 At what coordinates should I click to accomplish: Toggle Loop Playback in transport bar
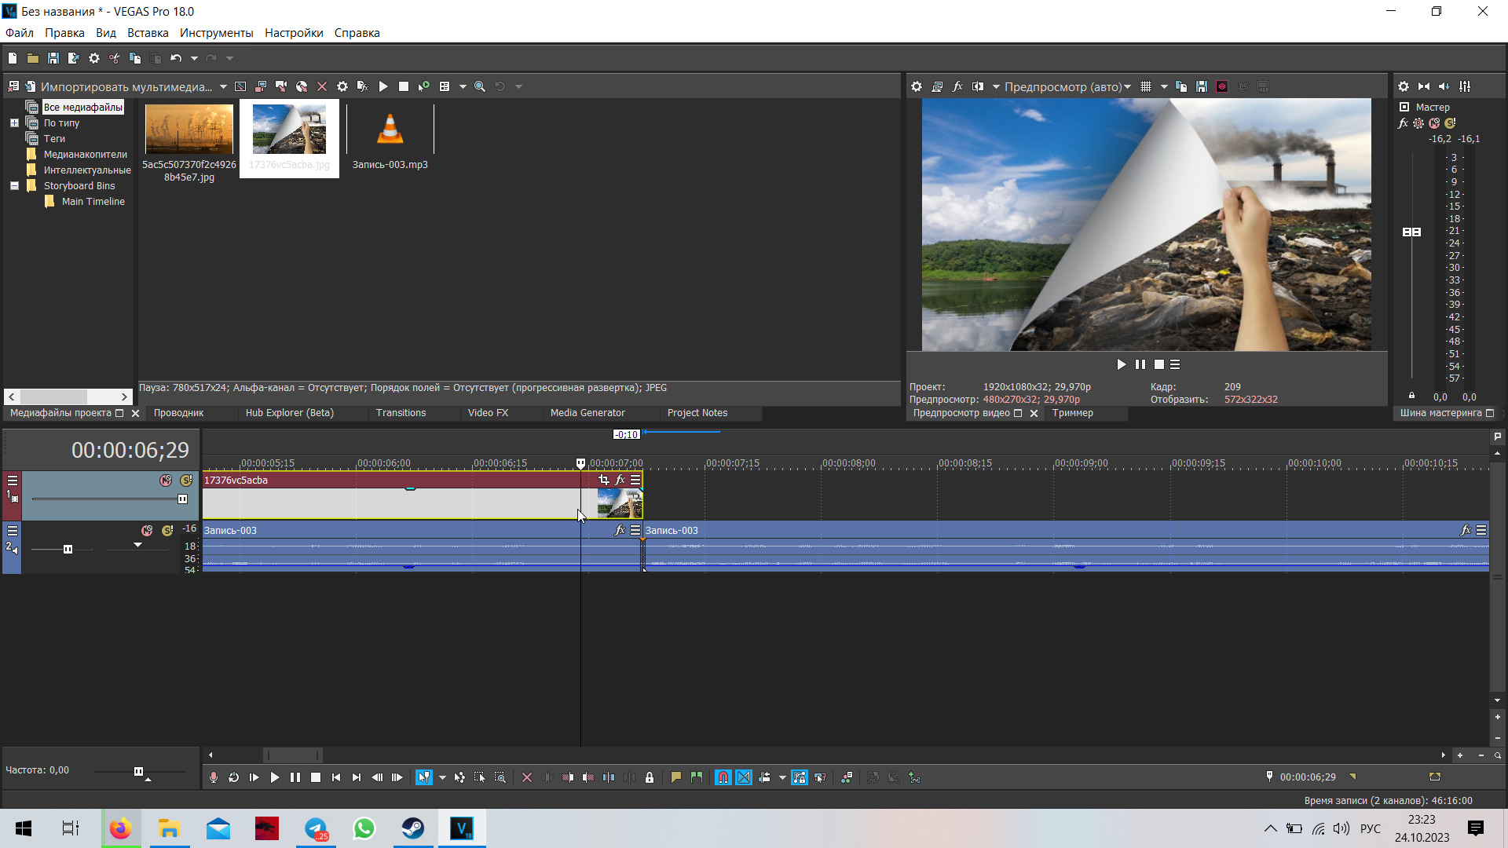(x=233, y=777)
